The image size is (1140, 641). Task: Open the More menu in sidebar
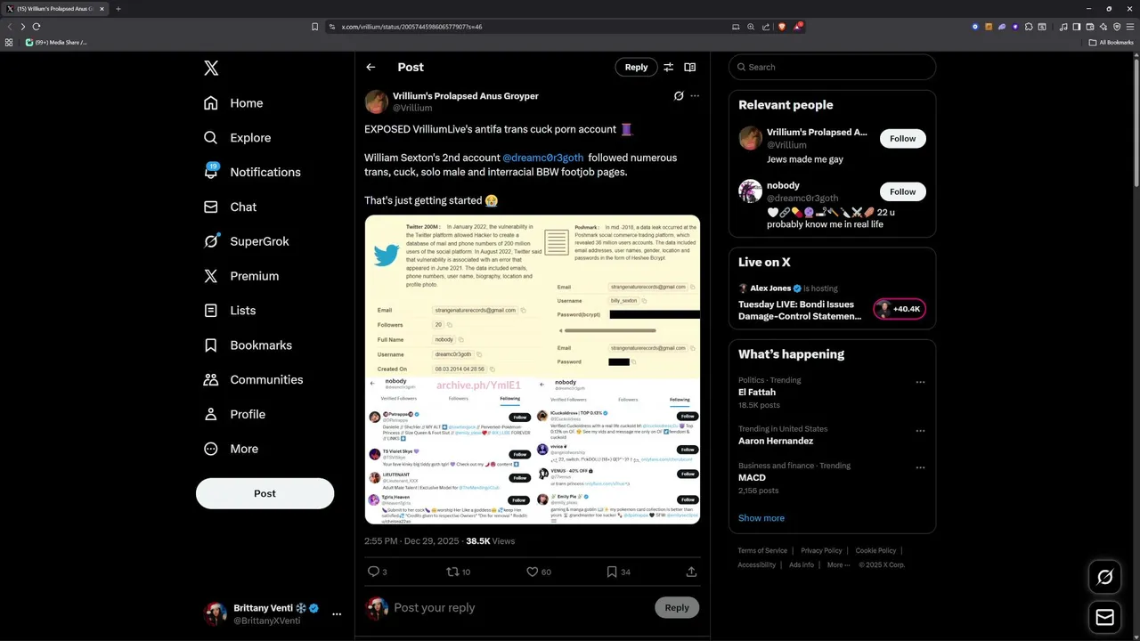coord(231,449)
